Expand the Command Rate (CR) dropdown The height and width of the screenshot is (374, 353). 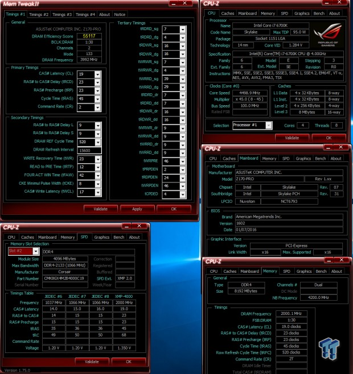click(x=97, y=107)
